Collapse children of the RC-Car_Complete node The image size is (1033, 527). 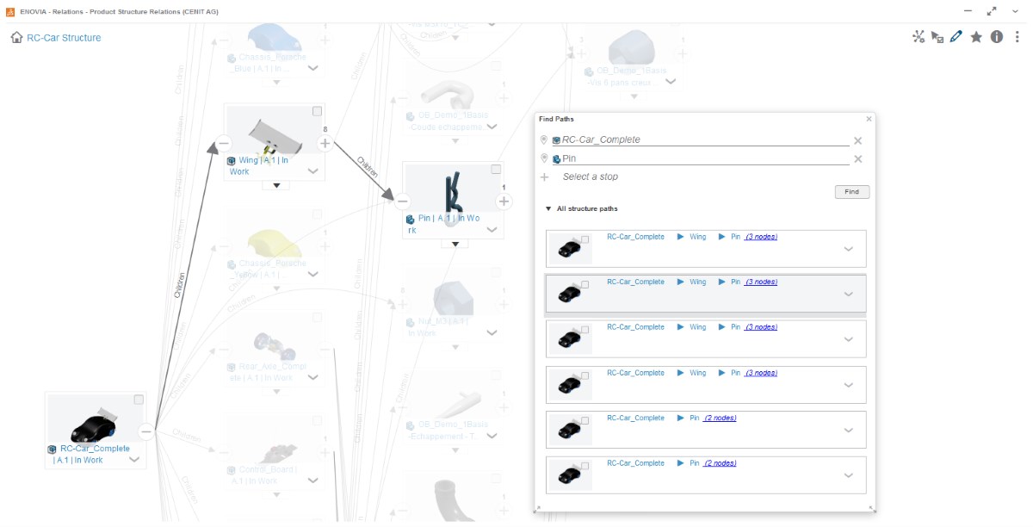tap(146, 431)
